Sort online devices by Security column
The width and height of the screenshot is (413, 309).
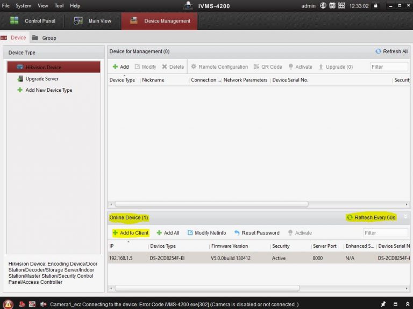281,246
